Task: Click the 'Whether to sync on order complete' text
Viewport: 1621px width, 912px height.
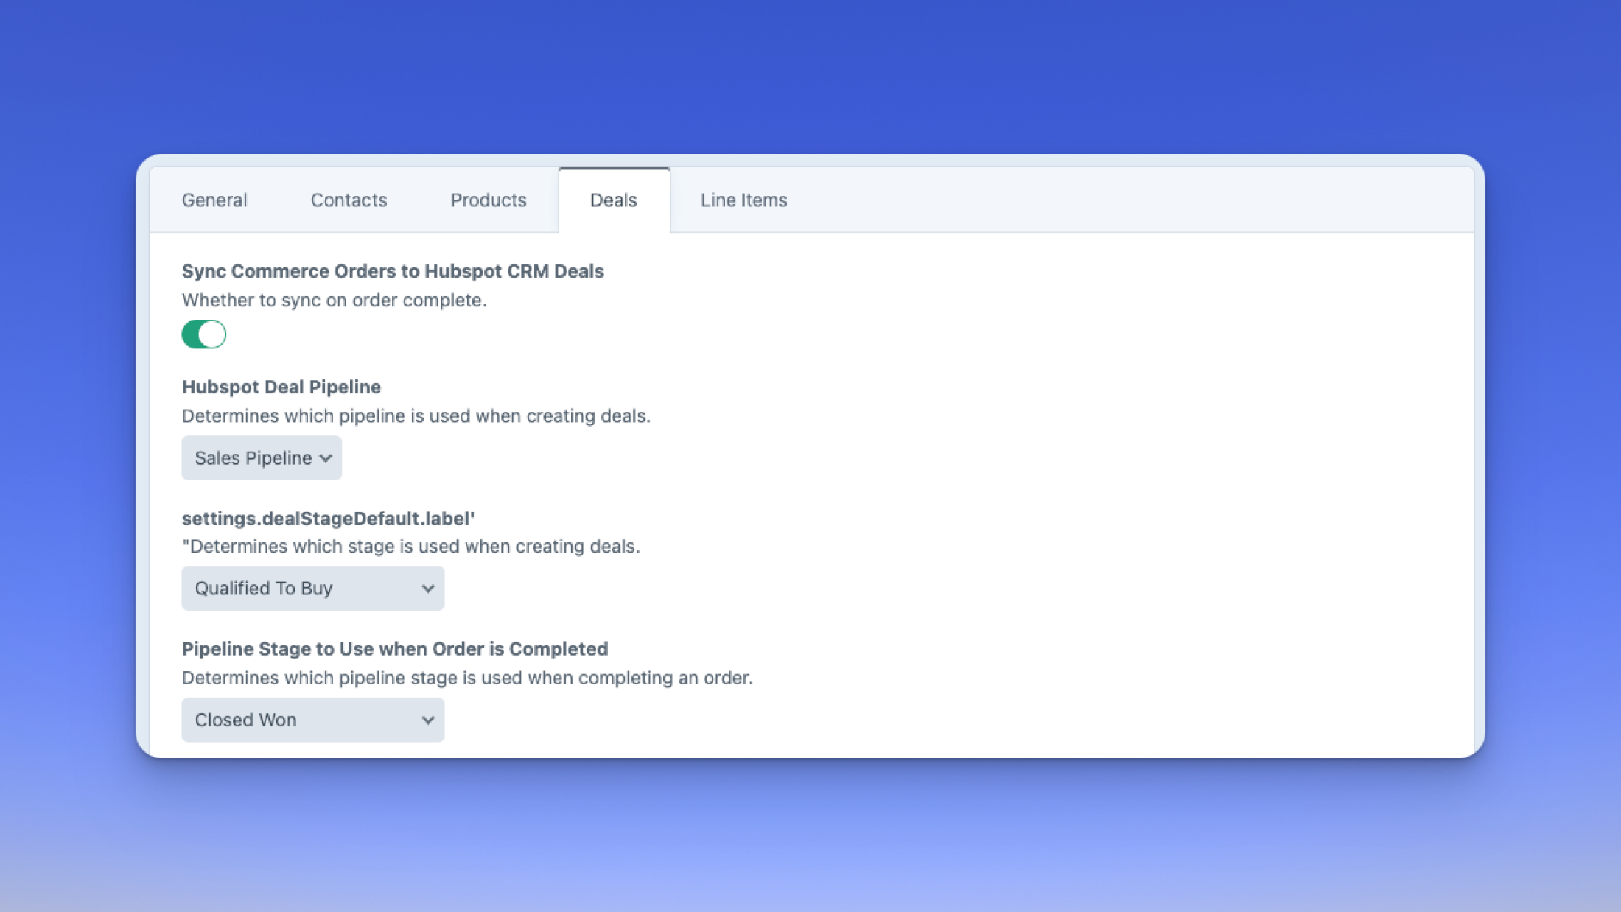Action: click(x=334, y=301)
